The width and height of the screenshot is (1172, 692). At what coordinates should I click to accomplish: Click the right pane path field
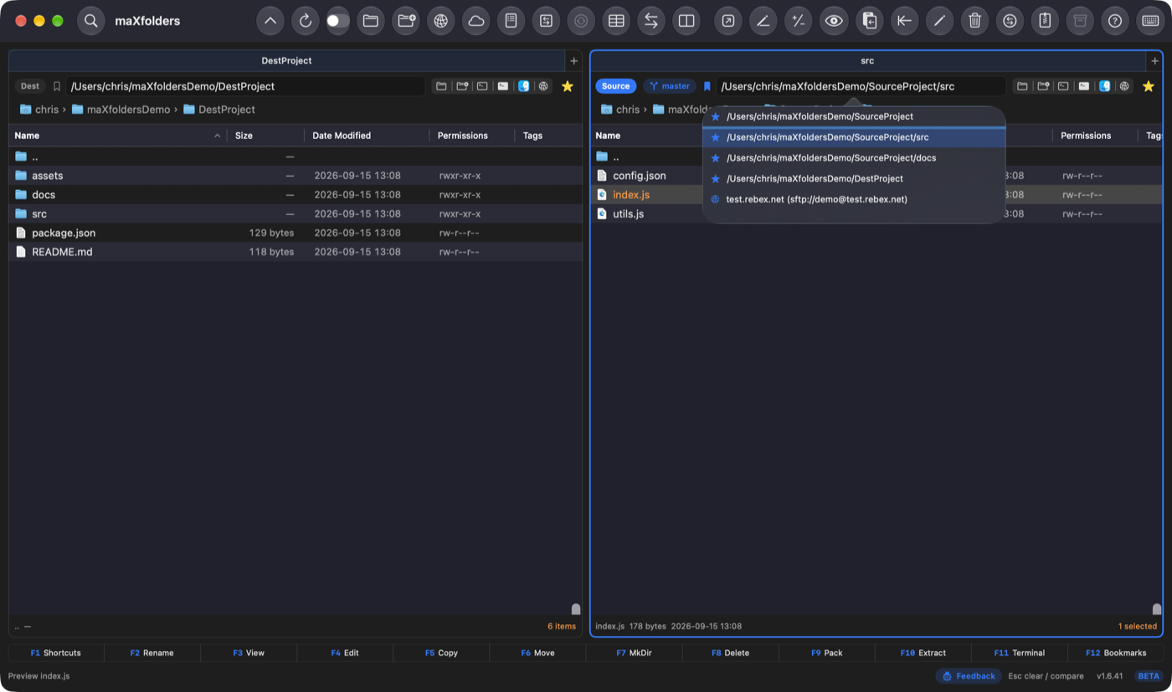[861, 86]
